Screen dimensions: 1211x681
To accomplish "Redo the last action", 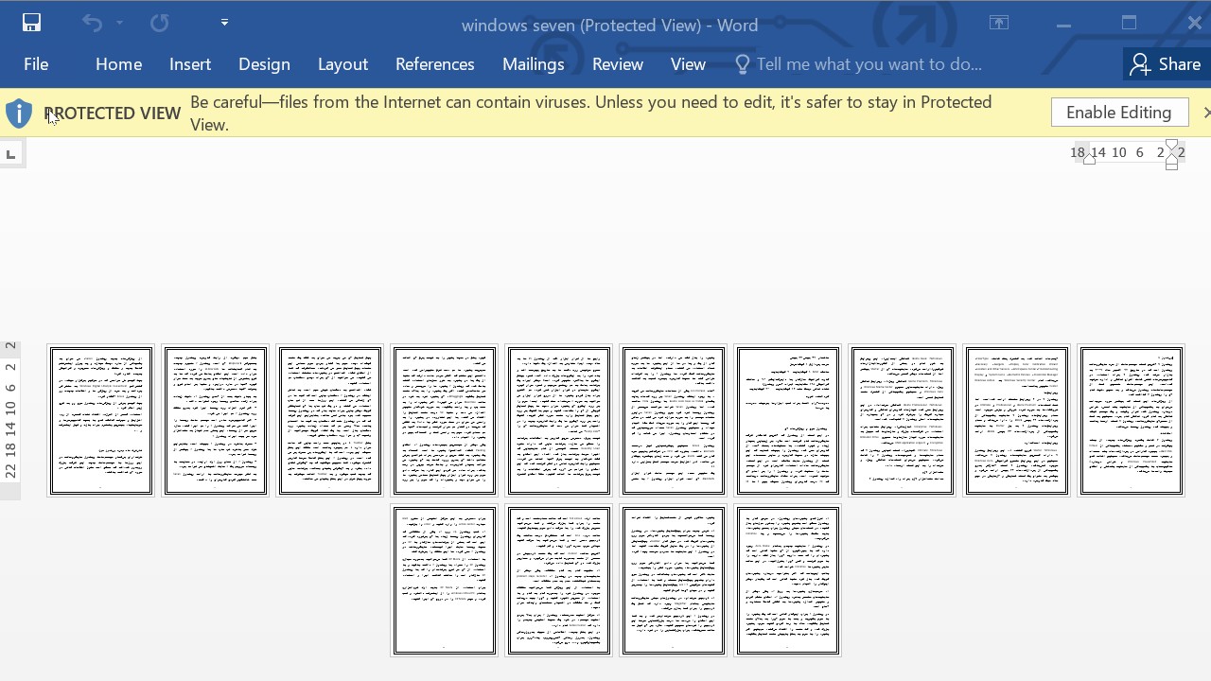I will pos(159,23).
